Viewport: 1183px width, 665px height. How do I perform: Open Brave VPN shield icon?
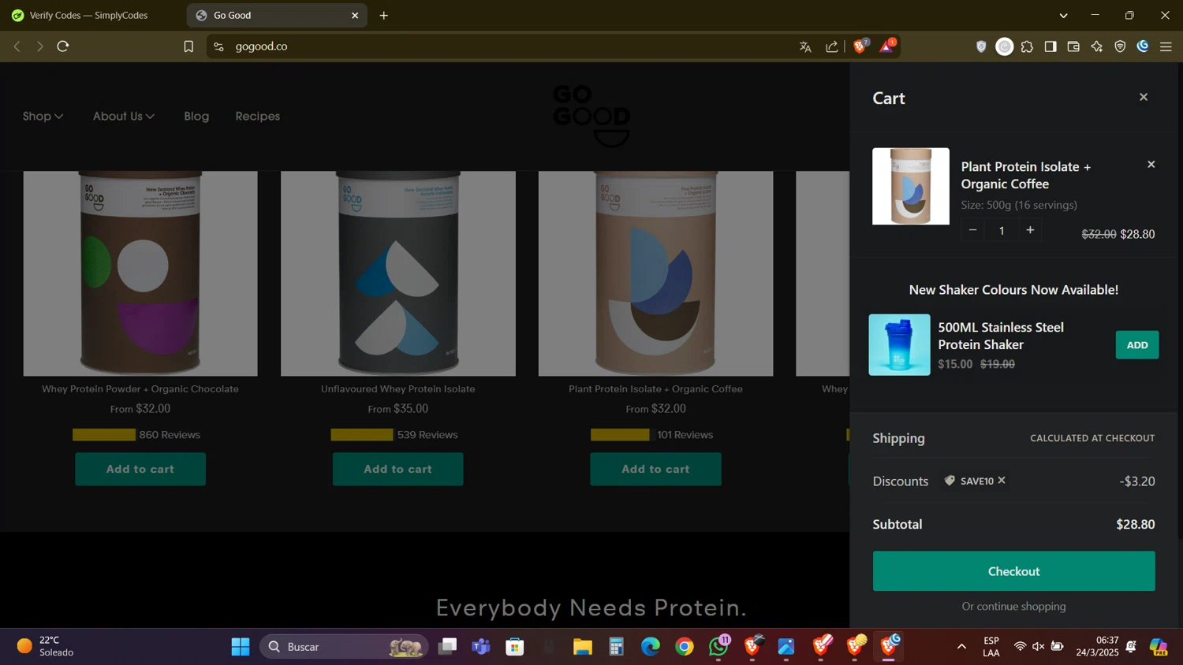click(1120, 46)
